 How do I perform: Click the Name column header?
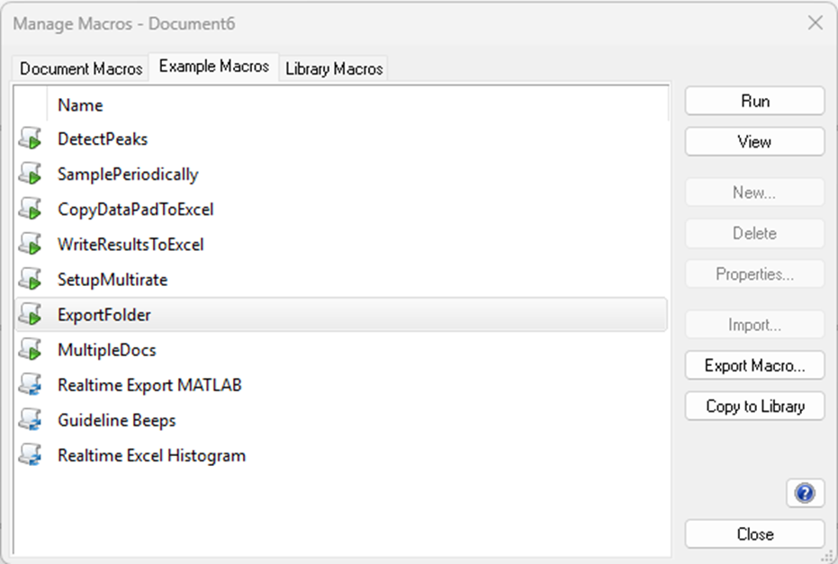coord(80,105)
